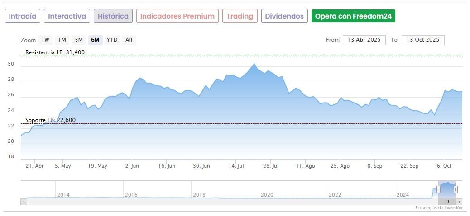470x216 pixels.
Task: Select the 1M zoom range
Action: coord(62,40)
